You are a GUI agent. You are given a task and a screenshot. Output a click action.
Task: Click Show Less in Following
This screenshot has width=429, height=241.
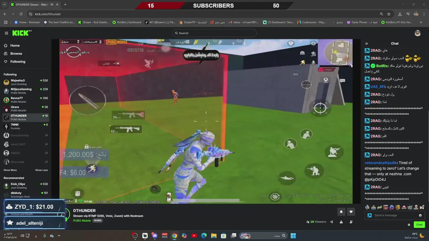(42, 170)
